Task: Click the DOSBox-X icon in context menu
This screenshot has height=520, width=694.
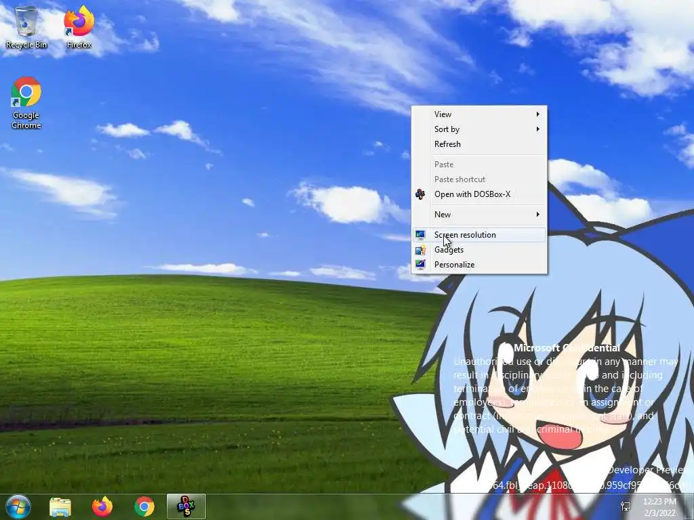Action: pos(420,194)
